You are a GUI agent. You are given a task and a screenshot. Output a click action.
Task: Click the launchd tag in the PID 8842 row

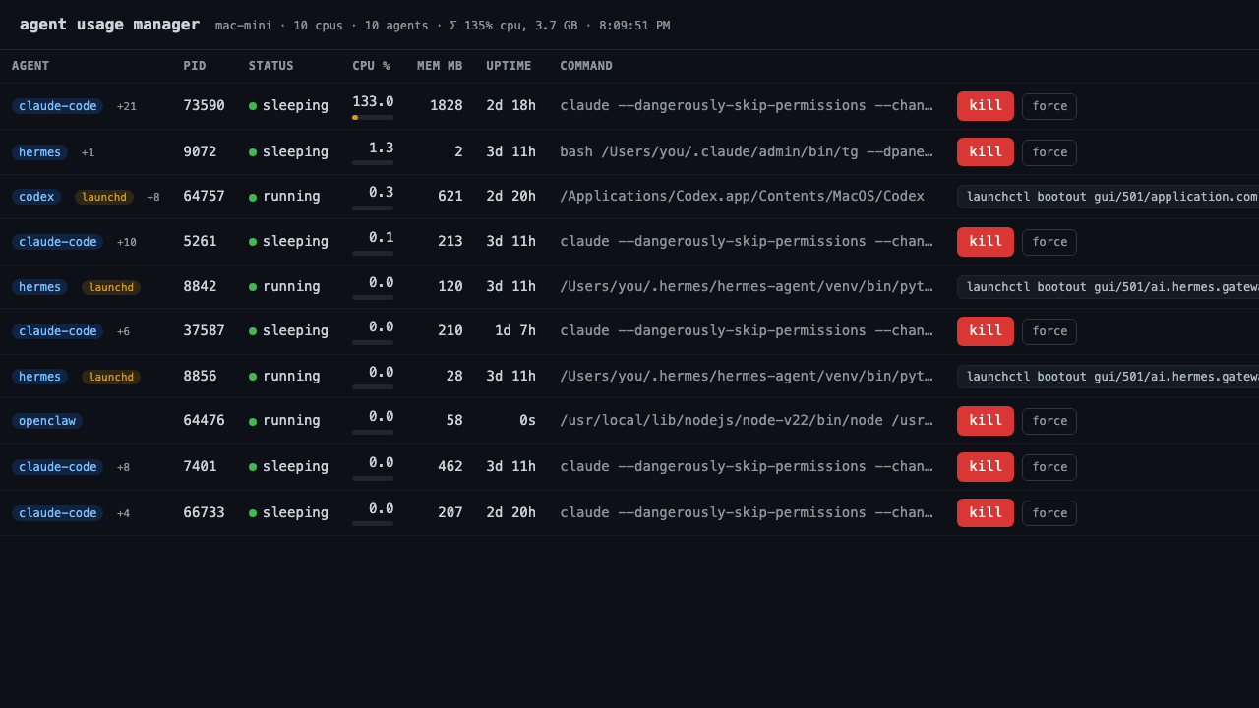point(111,287)
